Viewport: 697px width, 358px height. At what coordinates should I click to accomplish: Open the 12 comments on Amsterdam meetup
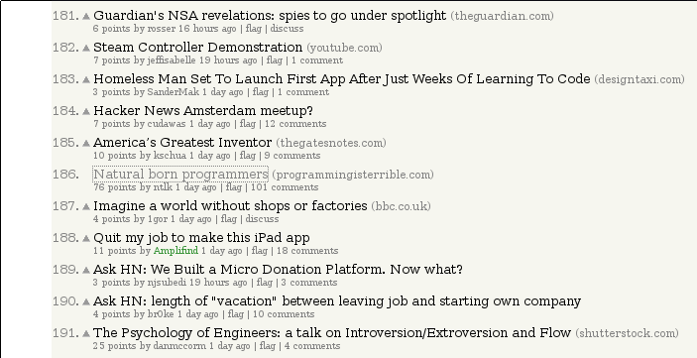[x=295, y=124]
